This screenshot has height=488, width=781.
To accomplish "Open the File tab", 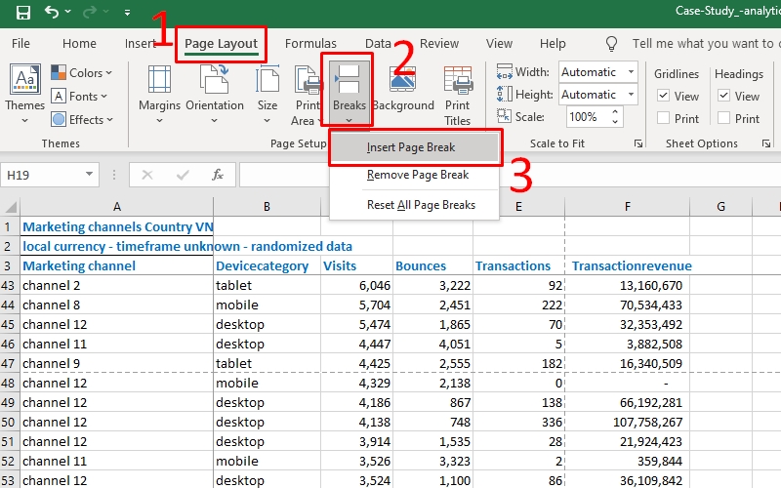I will click(x=21, y=44).
